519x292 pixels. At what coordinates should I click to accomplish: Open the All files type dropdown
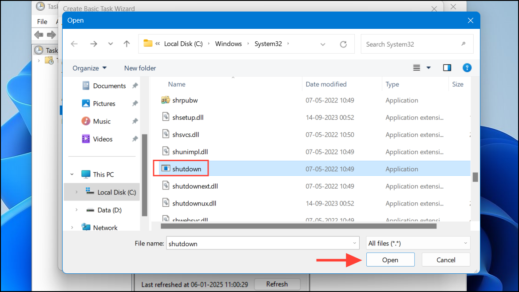point(418,243)
